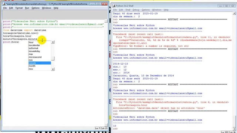The width and height of the screenshot is (237, 133).
Task: Click 'minuto=horaagora.minute' line in editor
Action: [x=20, y=39]
